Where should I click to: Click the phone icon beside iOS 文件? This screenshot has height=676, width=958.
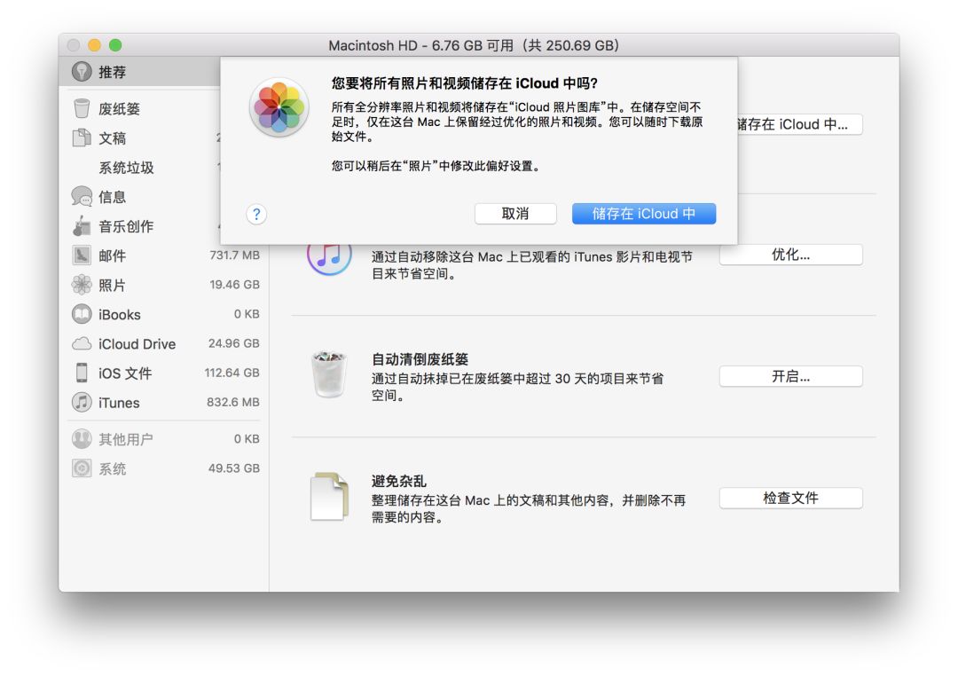pos(82,373)
